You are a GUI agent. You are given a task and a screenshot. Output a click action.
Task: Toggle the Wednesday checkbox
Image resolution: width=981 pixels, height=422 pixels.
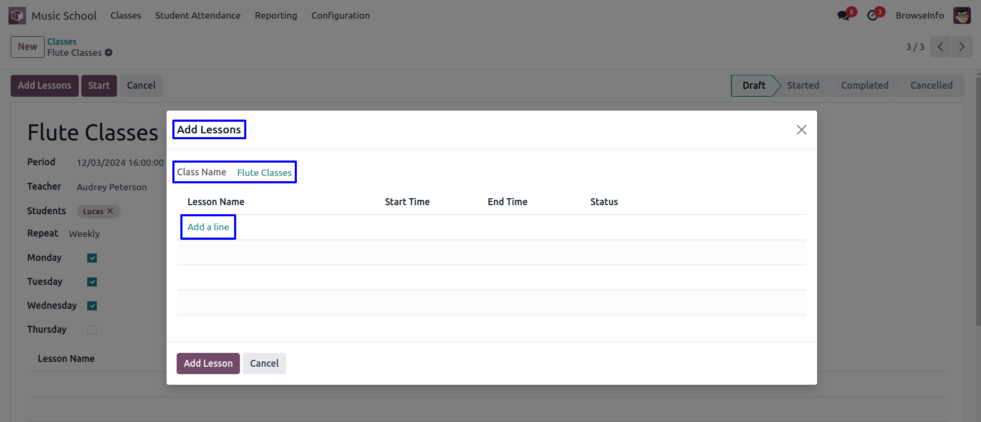(x=92, y=306)
